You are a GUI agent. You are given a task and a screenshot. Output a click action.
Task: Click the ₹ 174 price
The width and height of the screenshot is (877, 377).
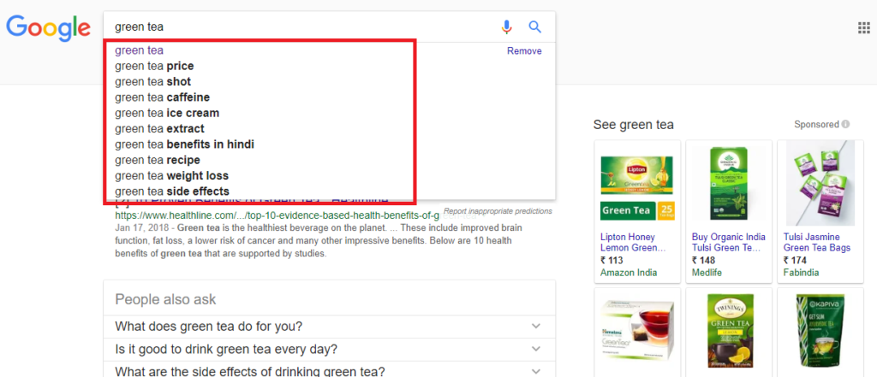pos(795,260)
